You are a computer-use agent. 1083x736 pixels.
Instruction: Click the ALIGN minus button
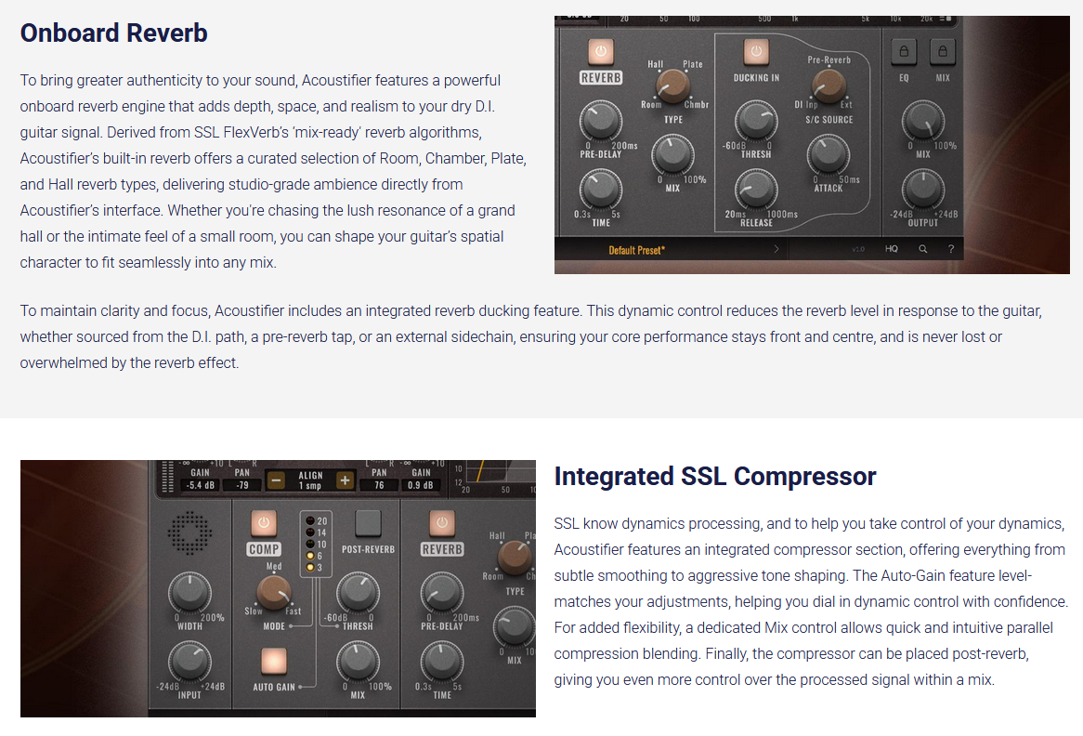pyautogui.click(x=276, y=480)
